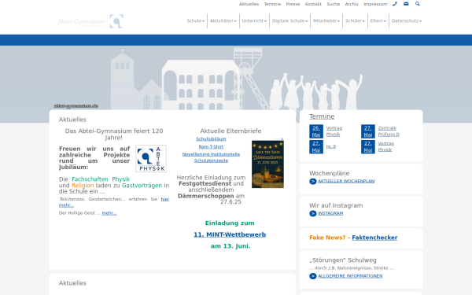
Task: Click the abtei-gymnasium.de caption text
Action: [76, 106]
